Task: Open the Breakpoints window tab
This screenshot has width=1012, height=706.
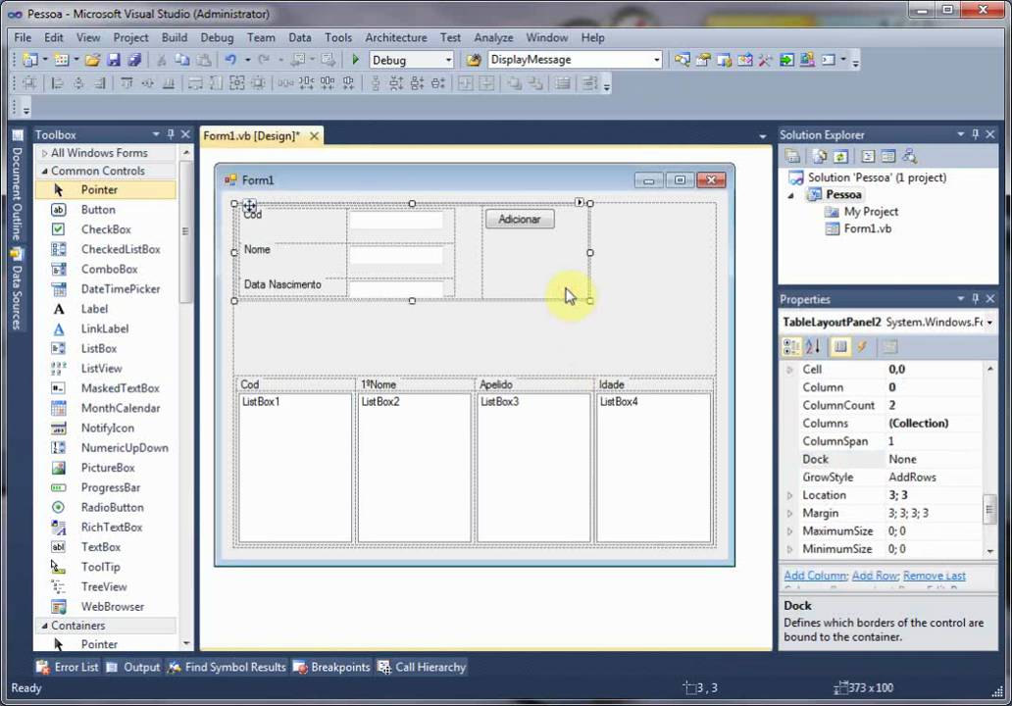Action: coord(331,668)
